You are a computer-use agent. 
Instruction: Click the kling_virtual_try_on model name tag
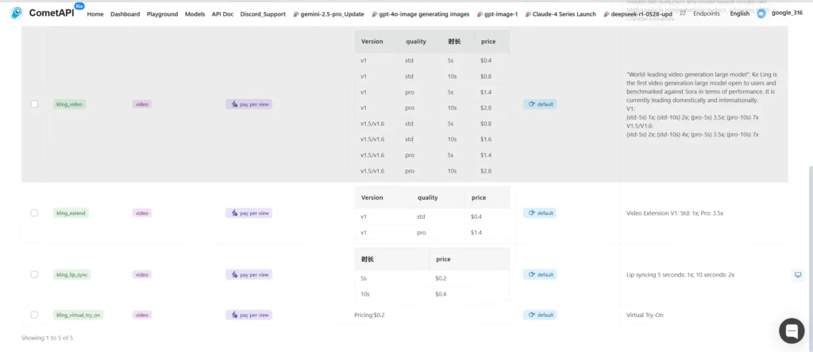click(x=79, y=315)
